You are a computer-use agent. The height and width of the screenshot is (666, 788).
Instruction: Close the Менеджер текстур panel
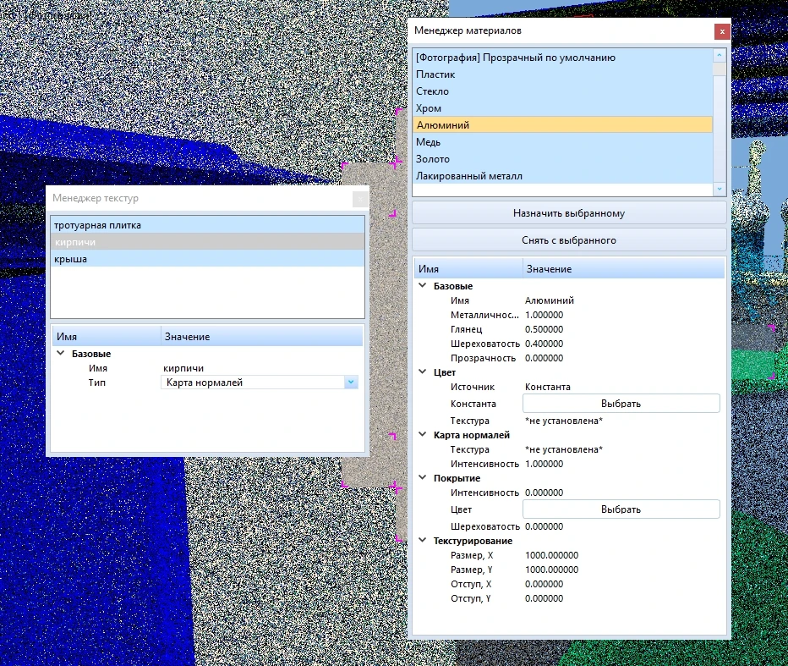coord(360,199)
